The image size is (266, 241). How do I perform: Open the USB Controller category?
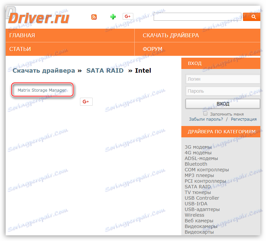(202, 198)
